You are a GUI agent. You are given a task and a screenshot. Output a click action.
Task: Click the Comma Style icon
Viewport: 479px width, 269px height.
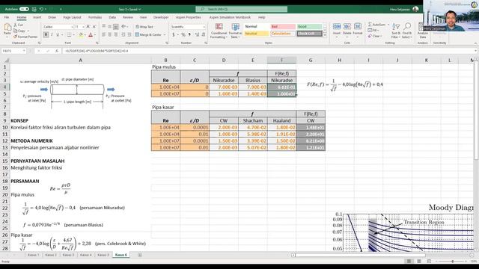point(189,35)
